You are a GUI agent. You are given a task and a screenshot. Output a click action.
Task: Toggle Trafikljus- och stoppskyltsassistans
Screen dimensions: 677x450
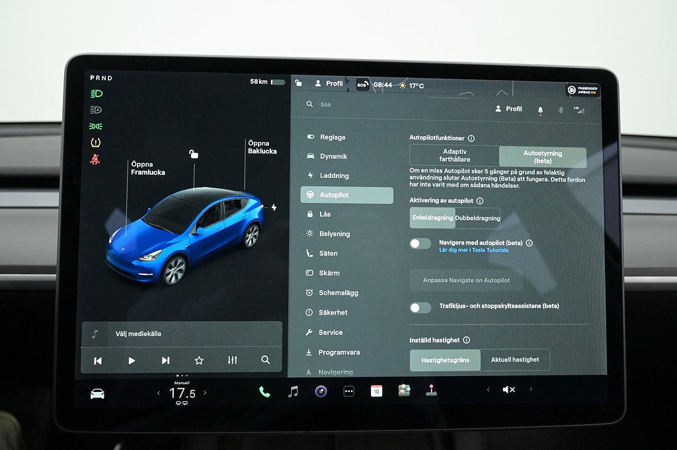[420, 307]
